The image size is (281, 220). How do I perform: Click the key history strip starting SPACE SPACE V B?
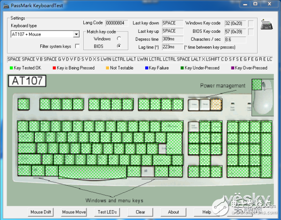[140, 59]
